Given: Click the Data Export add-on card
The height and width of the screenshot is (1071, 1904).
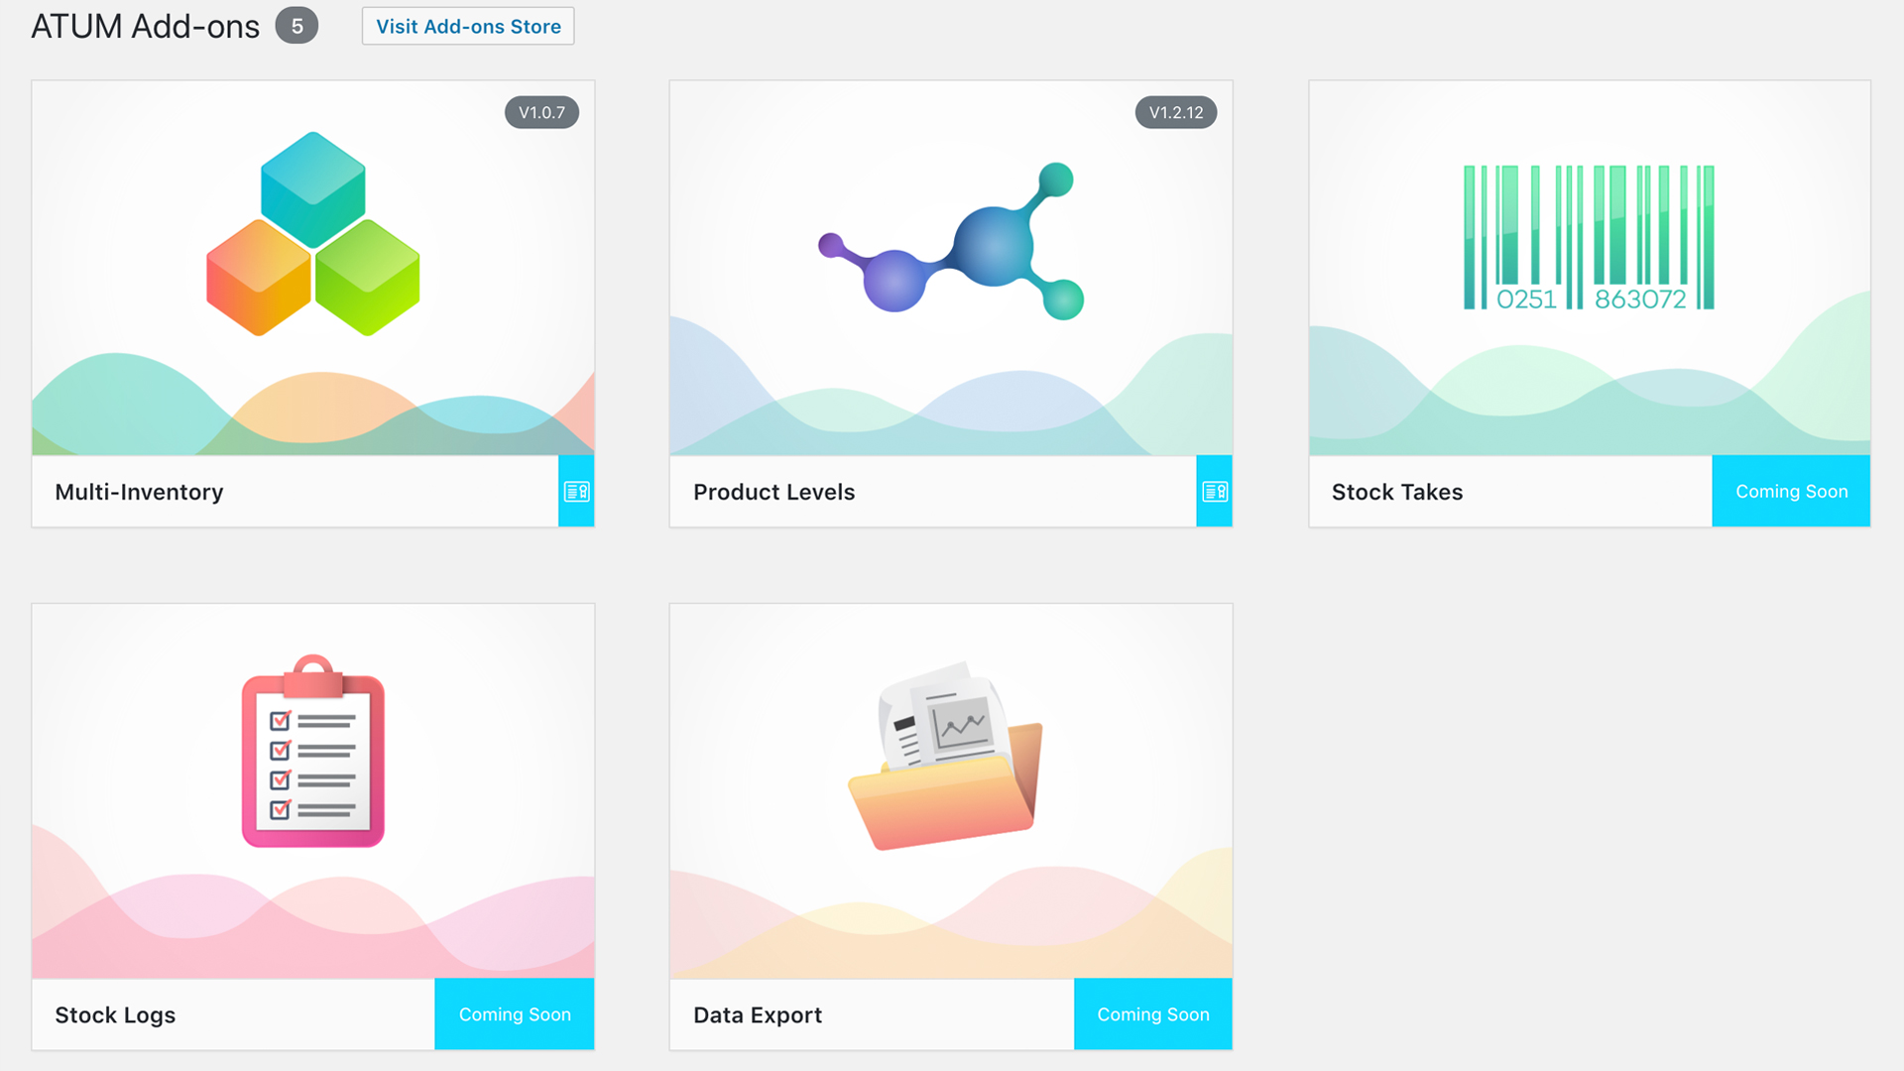Looking at the screenshot, I should pyautogui.click(x=951, y=826).
